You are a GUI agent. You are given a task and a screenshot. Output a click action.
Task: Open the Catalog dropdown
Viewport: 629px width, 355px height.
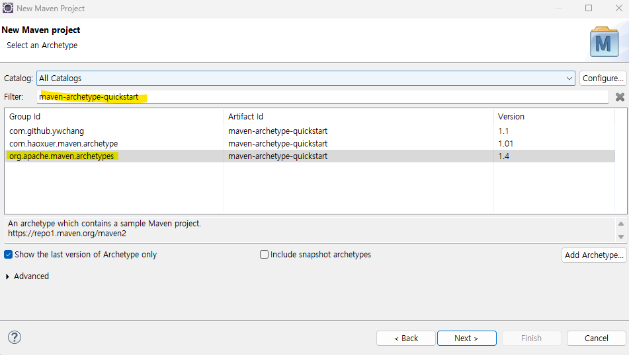click(x=306, y=79)
